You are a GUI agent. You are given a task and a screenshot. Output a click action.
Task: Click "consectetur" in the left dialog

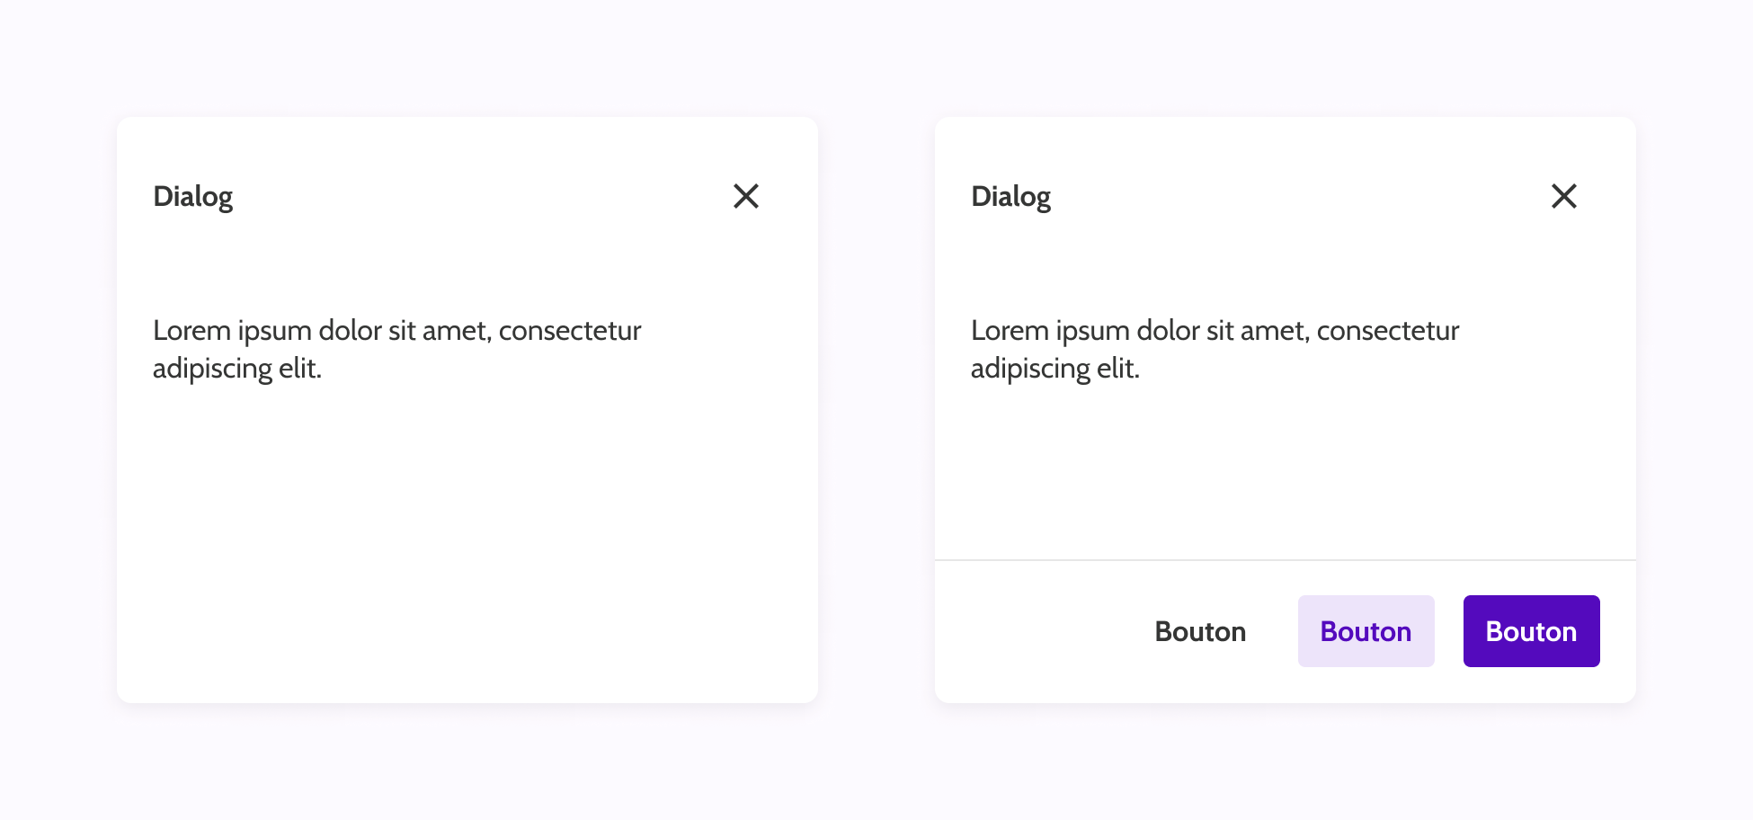[570, 331]
